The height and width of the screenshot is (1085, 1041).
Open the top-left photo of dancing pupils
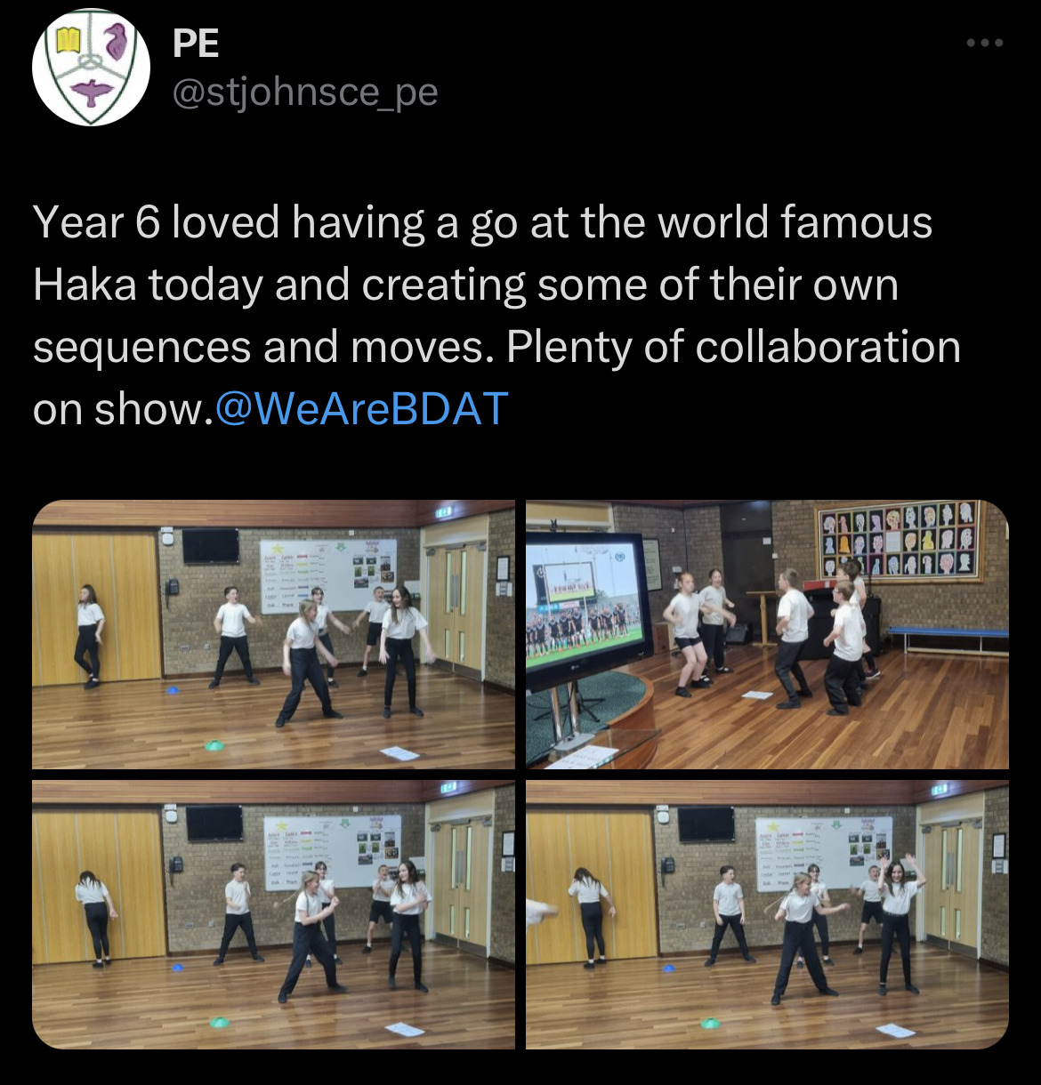click(273, 634)
